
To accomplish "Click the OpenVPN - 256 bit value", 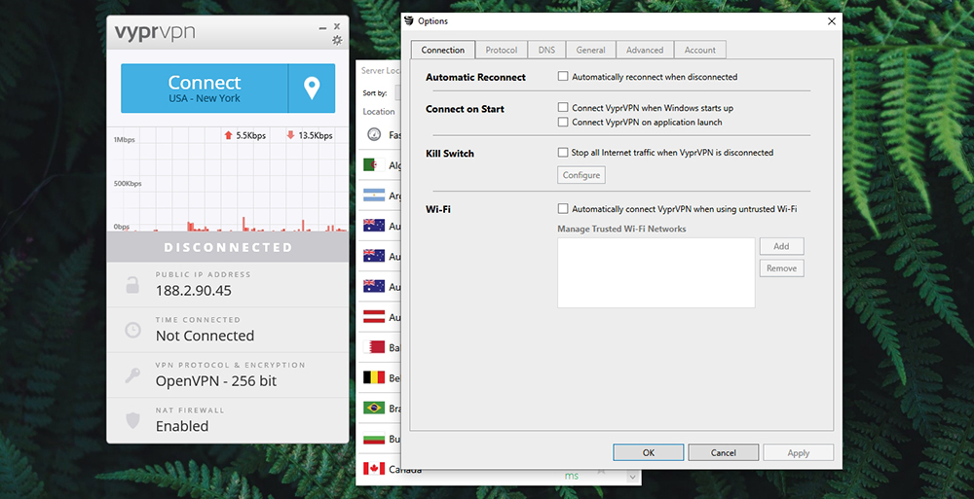I will click(216, 381).
